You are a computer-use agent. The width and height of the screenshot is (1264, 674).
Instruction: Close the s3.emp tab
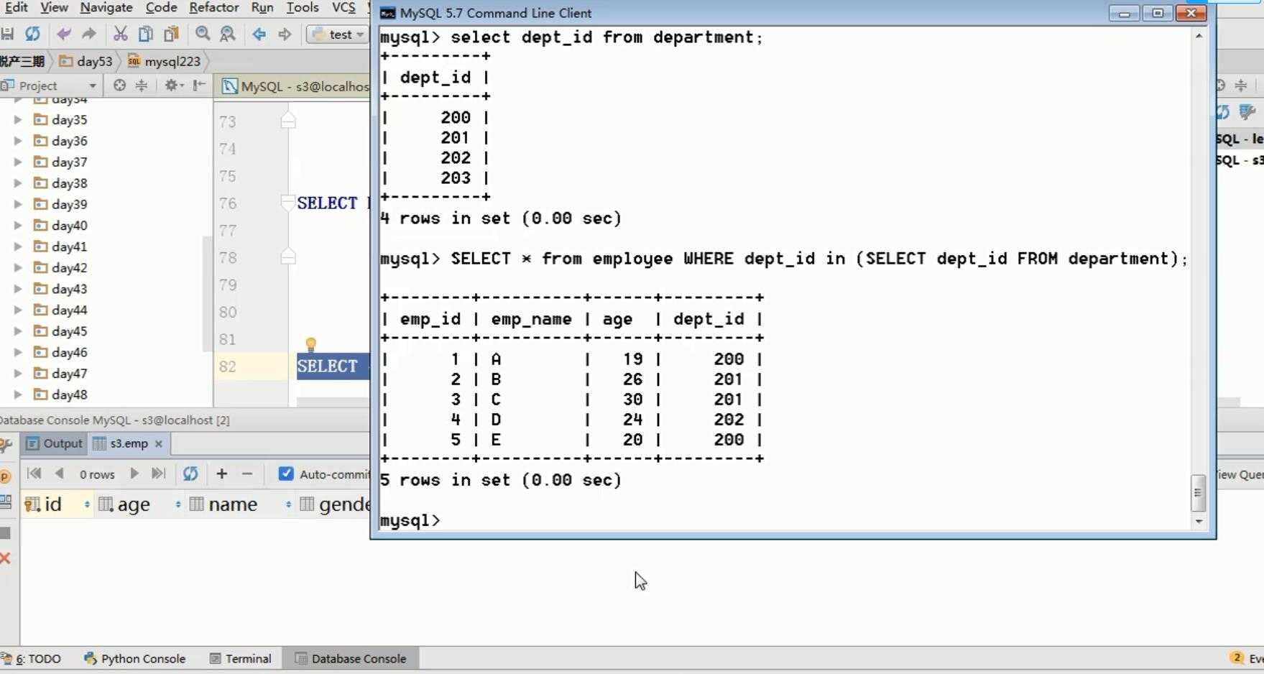pos(159,444)
